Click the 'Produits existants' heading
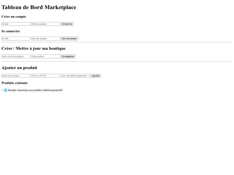Image resolution: width=234 pixels, height=175 pixels. coord(14,83)
